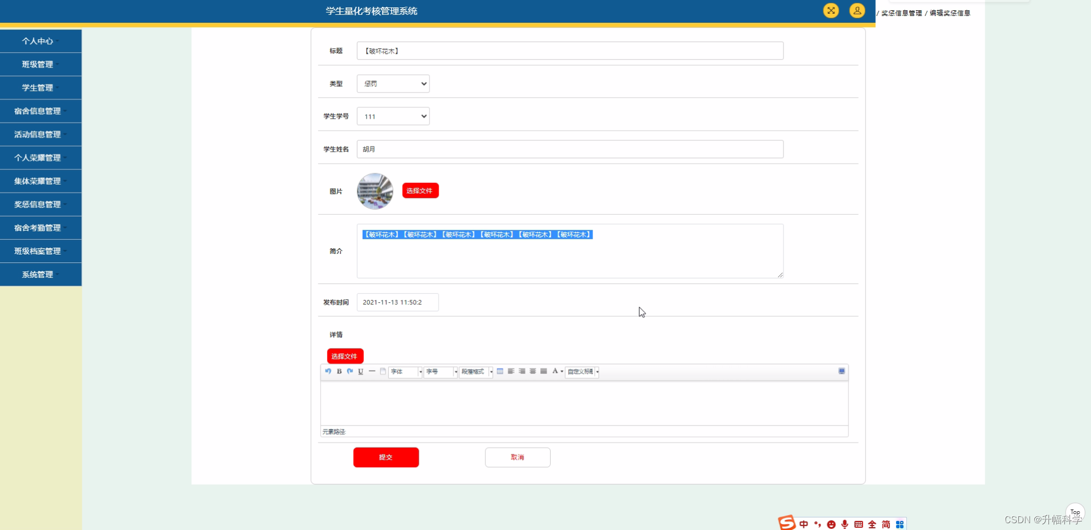The image size is (1091, 530).
Task: Click the 取消 cancel button
Action: point(517,457)
